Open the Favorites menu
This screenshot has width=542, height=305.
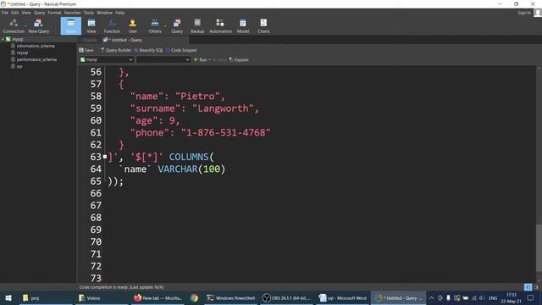tap(72, 13)
